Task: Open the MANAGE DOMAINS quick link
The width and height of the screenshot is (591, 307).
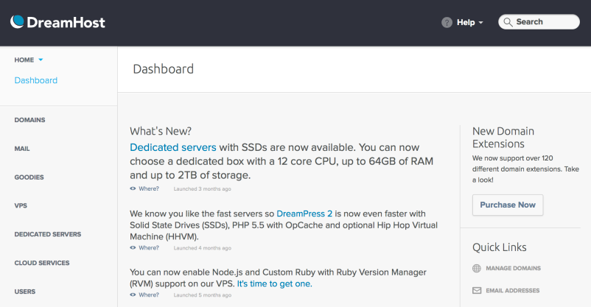Action: click(514, 268)
